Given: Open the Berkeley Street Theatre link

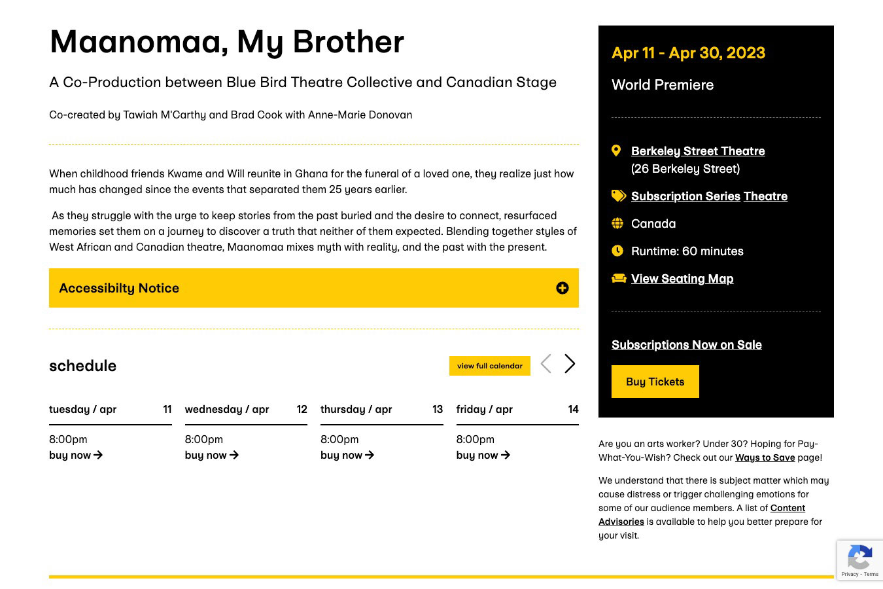Looking at the screenshot, I should coord(698,151).
